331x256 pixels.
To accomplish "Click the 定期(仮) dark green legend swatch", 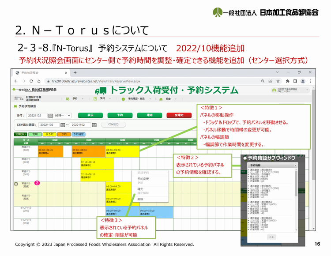I will (20, 134).
